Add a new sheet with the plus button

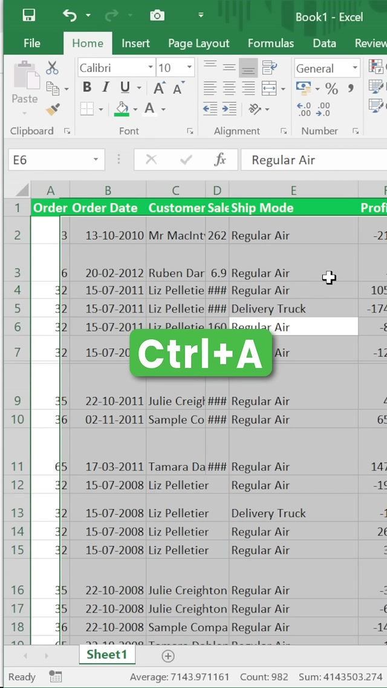tap(168, 656)
